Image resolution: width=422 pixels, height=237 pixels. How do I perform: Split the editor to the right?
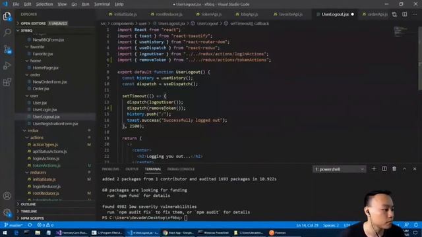tap(404, 14)
